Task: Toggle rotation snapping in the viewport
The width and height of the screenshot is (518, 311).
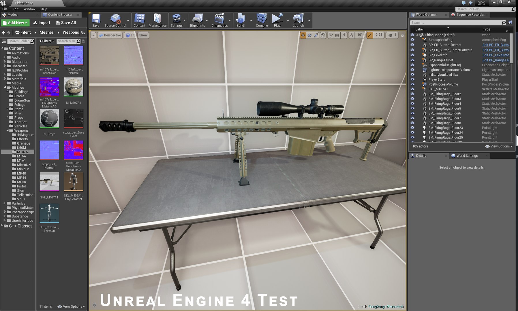Action: [352, 35]
